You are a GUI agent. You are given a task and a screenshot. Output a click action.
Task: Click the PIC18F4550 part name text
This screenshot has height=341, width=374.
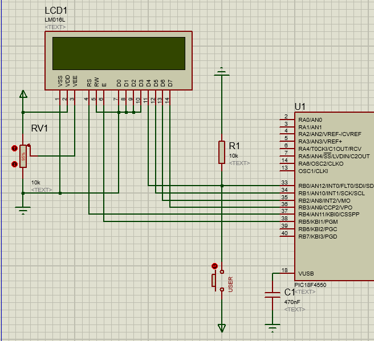tap(310, 285)
